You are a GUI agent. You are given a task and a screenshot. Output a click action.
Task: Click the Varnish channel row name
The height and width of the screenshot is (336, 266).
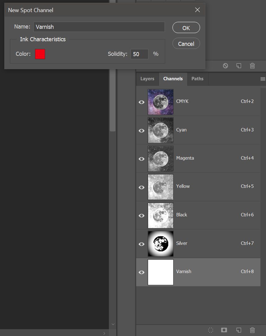[x=184, y=272]
